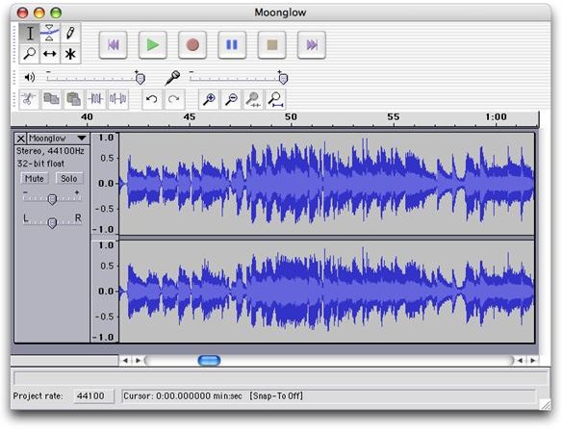Screen dimensions: 562x432
Task: Adjust the output volume slider handle
Action: click(x=140, y=79)
